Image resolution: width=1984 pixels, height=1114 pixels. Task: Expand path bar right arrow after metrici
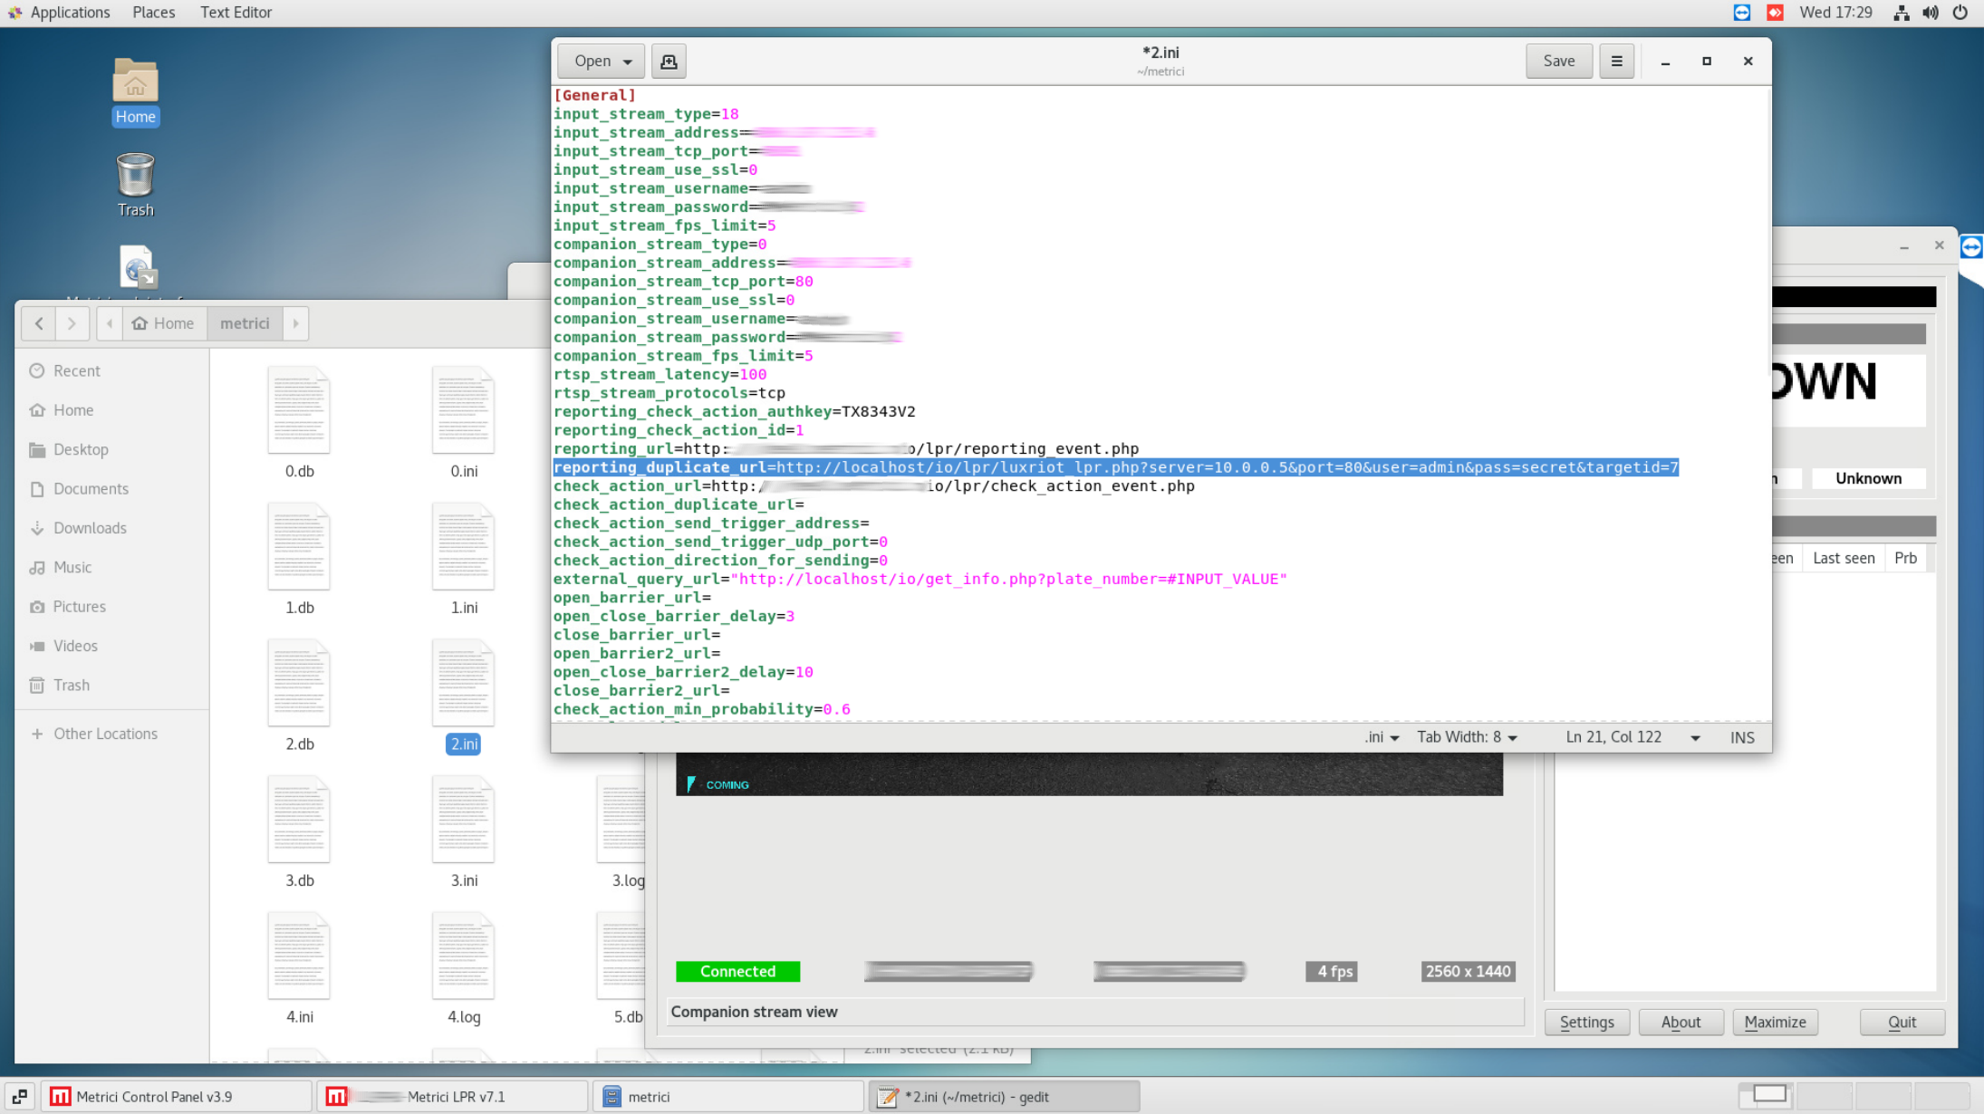[295, 323]
